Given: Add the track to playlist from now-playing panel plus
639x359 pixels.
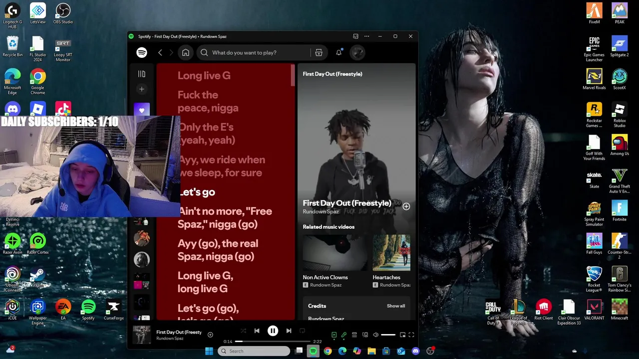Looking at the screenshot, I should point(406,206).
